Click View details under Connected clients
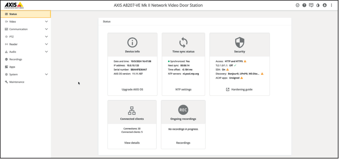 pyautogui.click(x=132, y=143)
